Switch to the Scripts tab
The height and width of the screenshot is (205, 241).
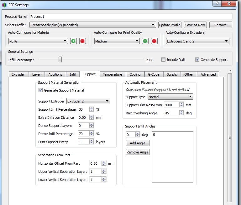(x=172, y=74)
